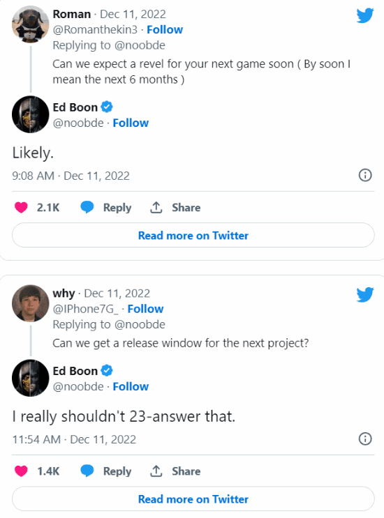Like the "I really shouldn't 23-answer that" tweet

pyautogui.click(x=21, y=471)
